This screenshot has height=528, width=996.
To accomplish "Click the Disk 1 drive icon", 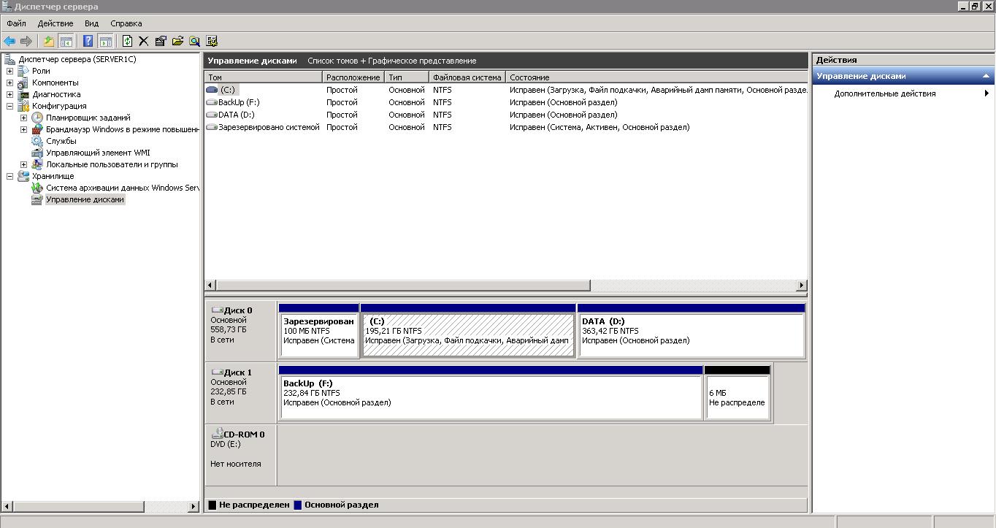I will pyautogui.click(x=217, y=372).
